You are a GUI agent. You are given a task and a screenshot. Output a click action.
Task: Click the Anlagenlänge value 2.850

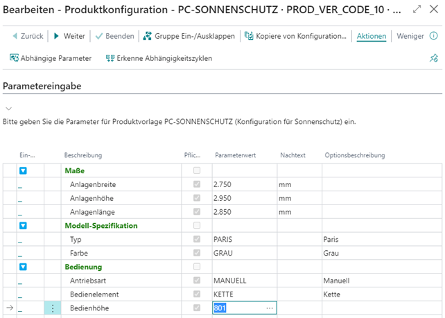click(222, 212)
